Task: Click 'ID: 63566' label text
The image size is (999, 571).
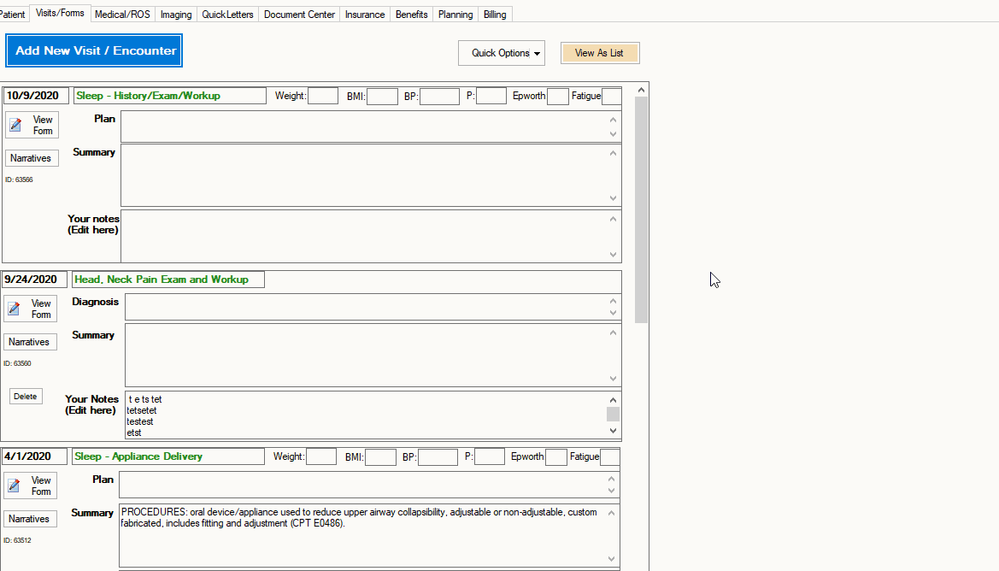Action: [19, 180]
